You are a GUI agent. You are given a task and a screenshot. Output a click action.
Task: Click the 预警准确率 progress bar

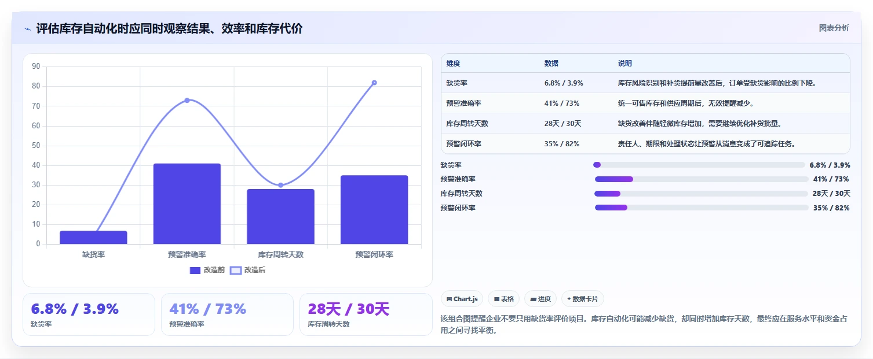pyautogui.click(x=702, y=179)
